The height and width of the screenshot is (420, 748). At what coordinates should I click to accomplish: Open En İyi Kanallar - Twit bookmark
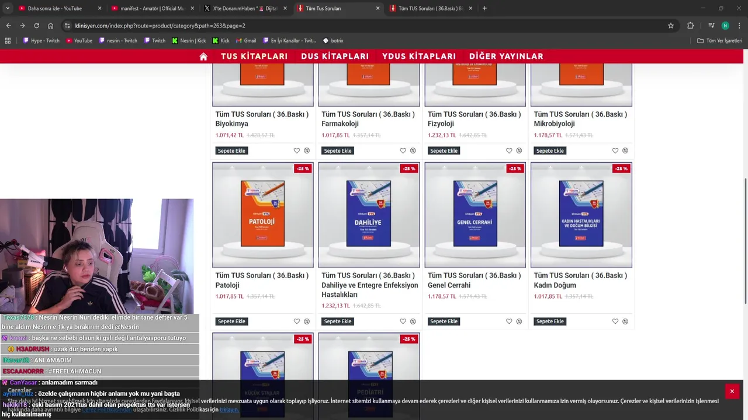[289, 41]
